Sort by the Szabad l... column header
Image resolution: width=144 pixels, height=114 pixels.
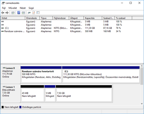click(108, 18)
